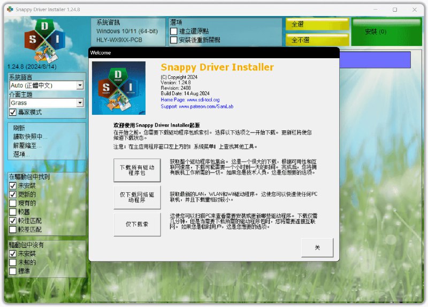428x307 pixels.
Task: Toggle the 專家模式 checkbox
Action: pyautogui.click(x=13, y=112)
